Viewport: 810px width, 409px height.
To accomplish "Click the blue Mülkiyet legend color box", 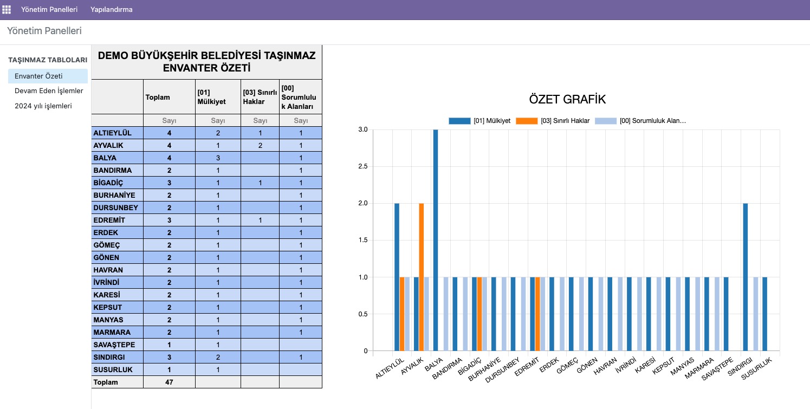I will pyautogui.click(x=459, y=121).
